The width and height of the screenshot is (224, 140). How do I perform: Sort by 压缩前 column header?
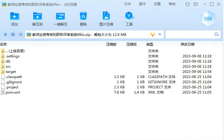[111, 44]
